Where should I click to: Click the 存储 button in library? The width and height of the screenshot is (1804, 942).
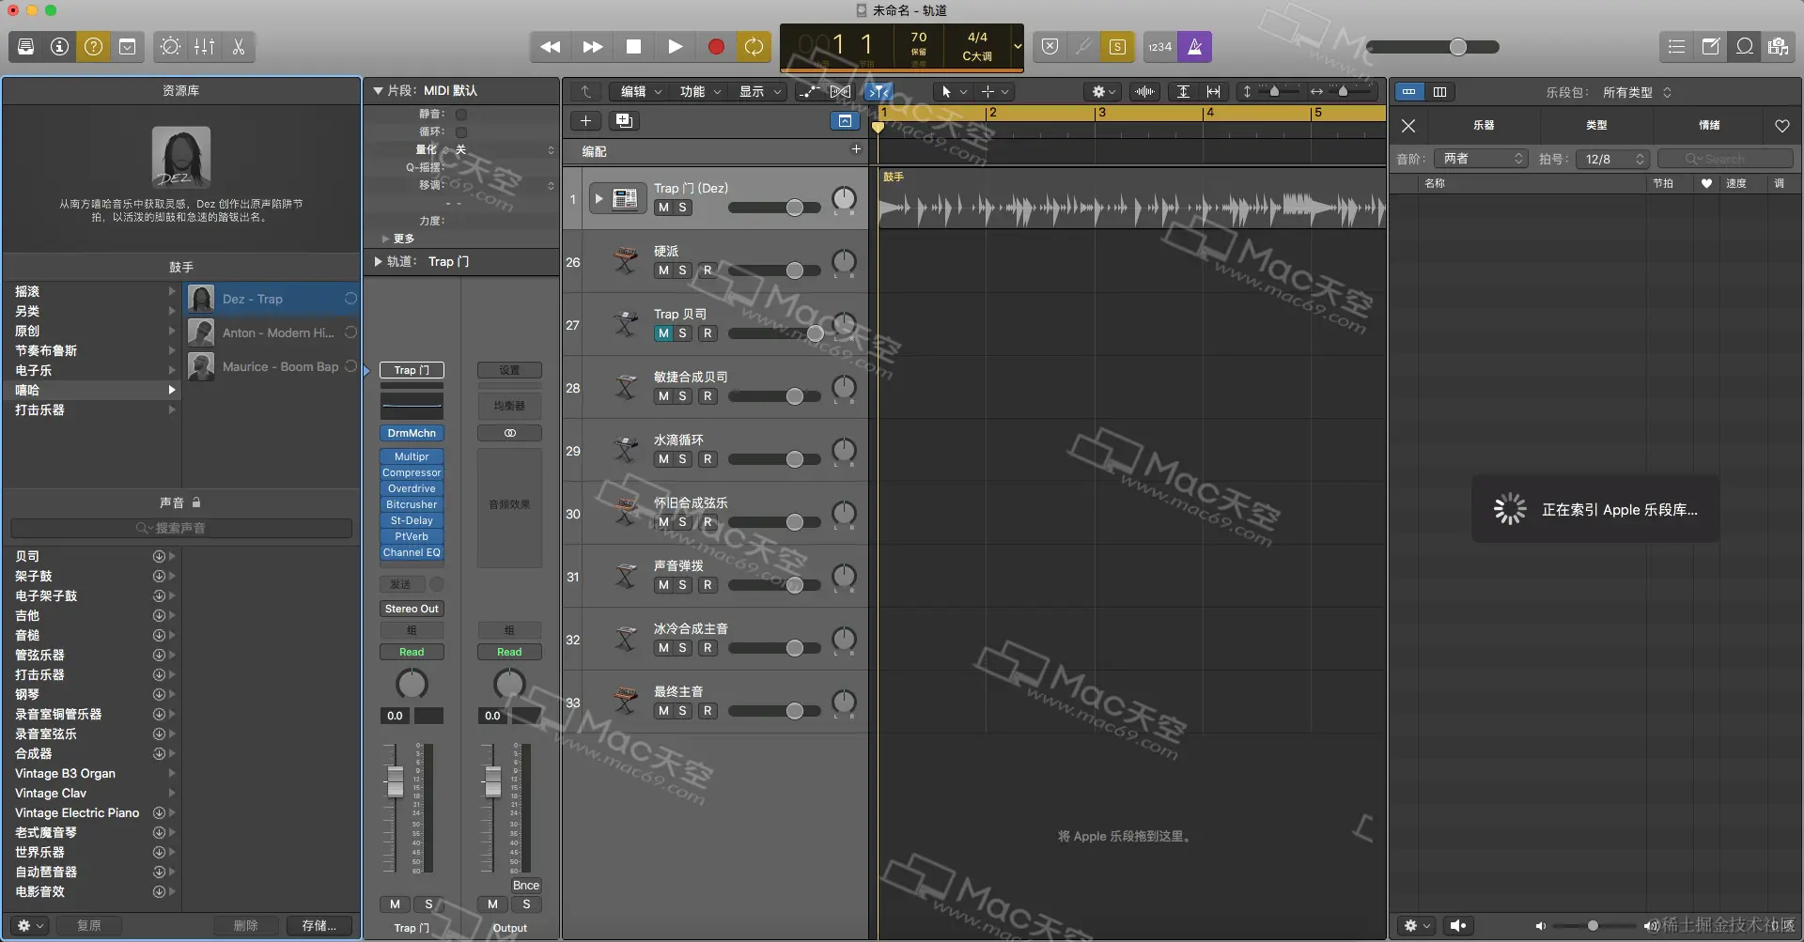coord(319,926)
